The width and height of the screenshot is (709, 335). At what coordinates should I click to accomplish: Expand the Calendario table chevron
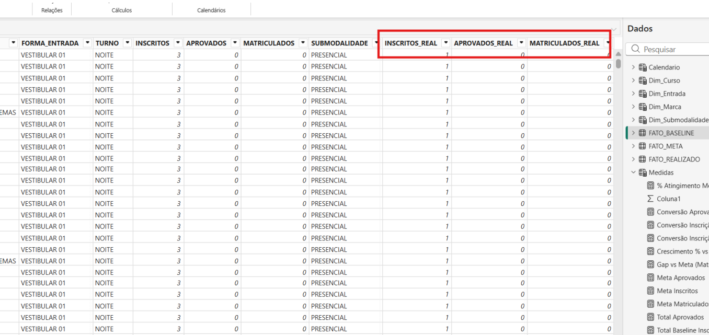(x=633, y=67)
